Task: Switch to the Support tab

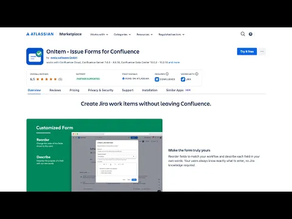Action: point(128,90)
